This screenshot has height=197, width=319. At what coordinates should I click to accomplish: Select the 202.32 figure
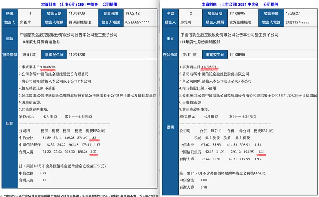pos(69,152)
